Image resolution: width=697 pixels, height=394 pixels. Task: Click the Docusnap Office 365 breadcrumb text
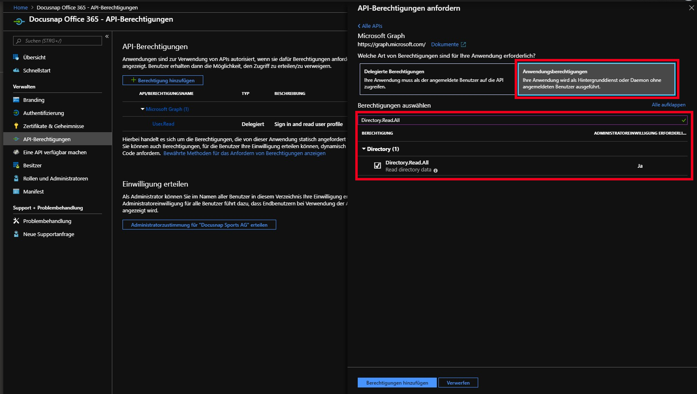tap(87, 7)
